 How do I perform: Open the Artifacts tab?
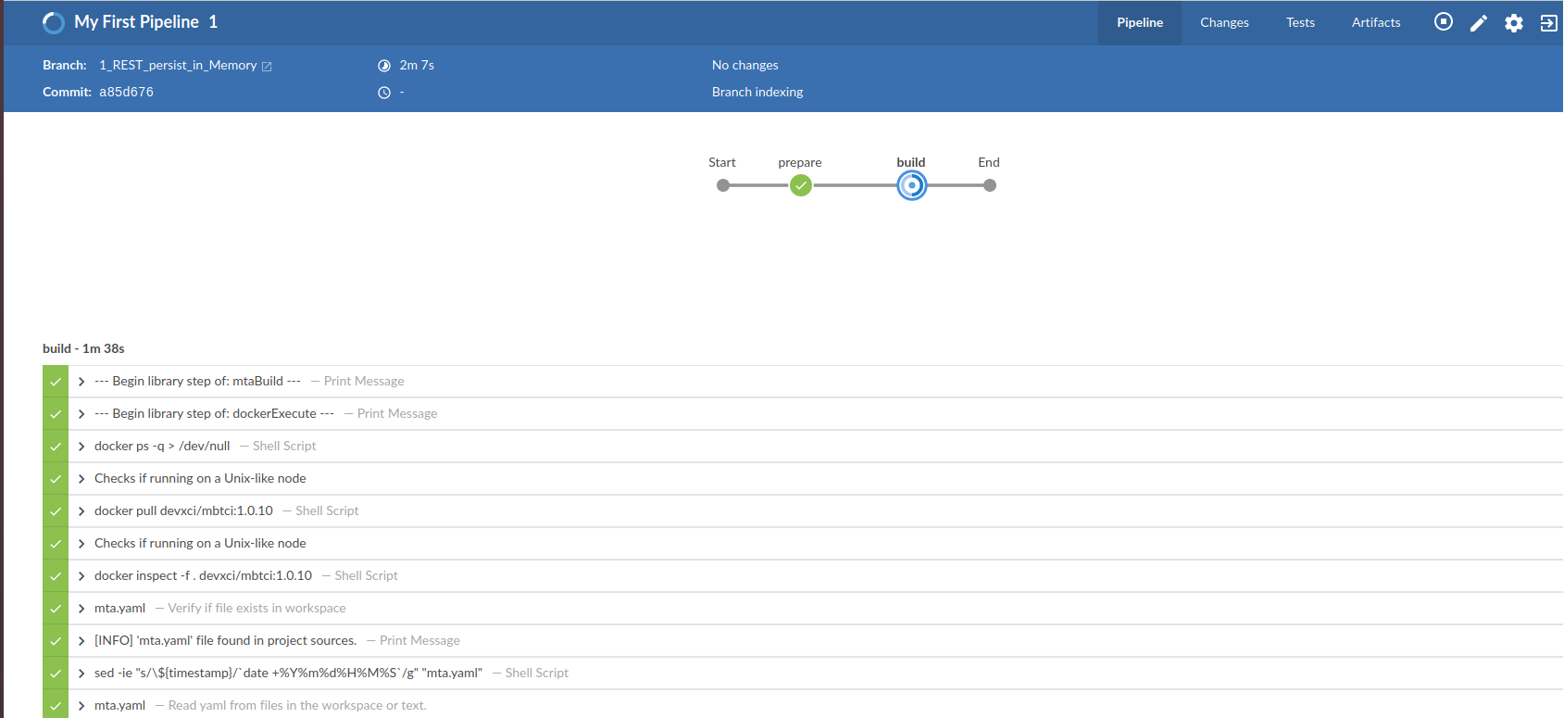[1376, 23]
